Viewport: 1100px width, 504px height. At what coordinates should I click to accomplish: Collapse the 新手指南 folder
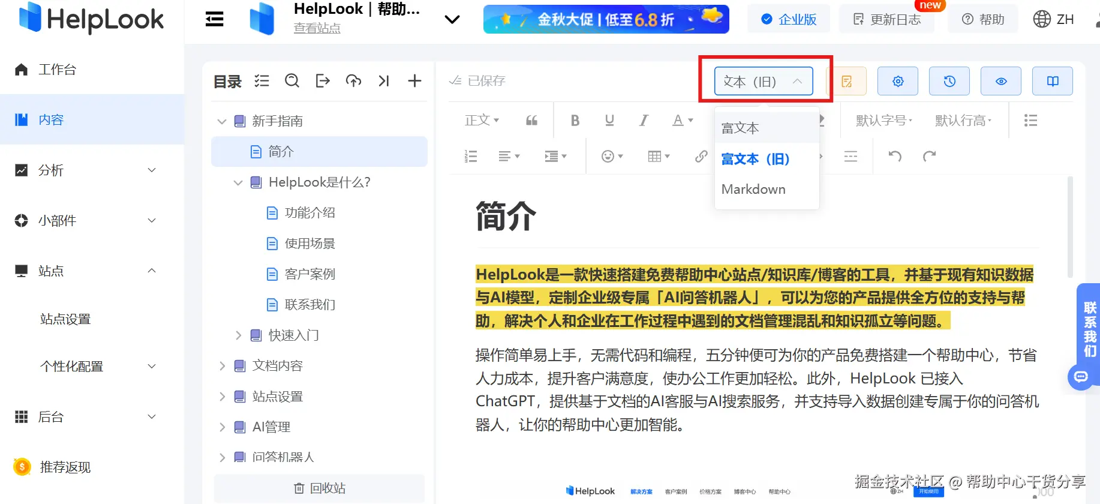click(222, 121)
